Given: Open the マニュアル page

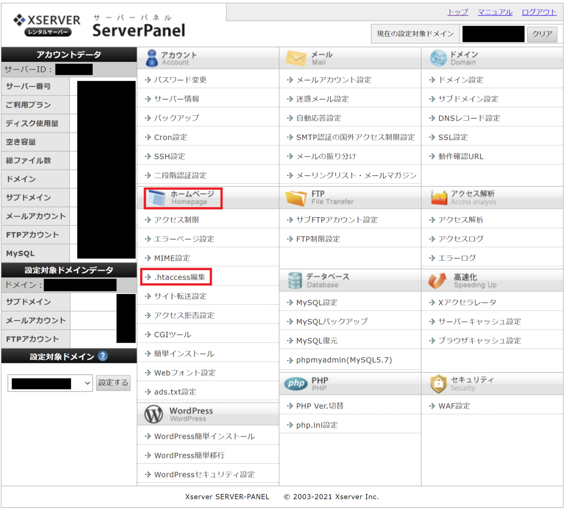Looking at the screenshot, I should click(495, 12).
